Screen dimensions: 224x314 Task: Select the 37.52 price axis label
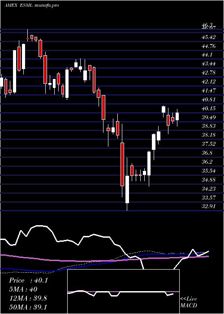(208, 144)
